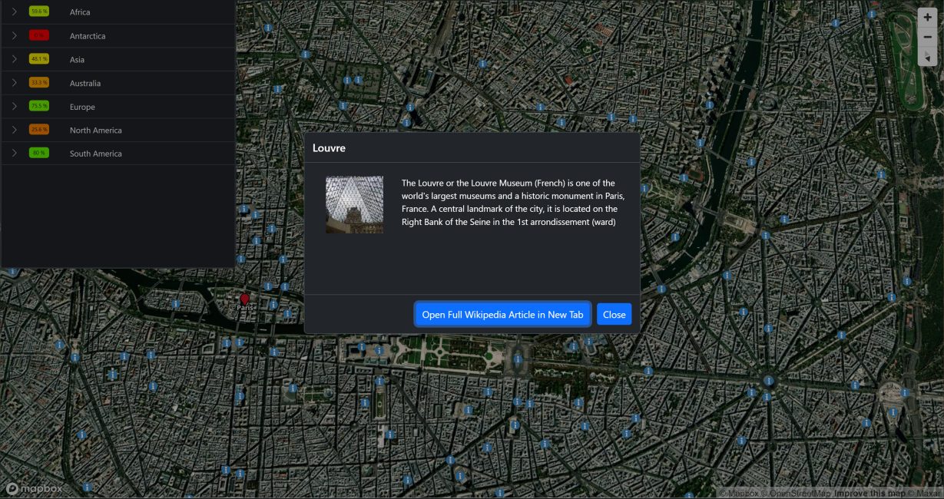Close the Louvre information popup
The image size is (944, 499).
(614, 314)
